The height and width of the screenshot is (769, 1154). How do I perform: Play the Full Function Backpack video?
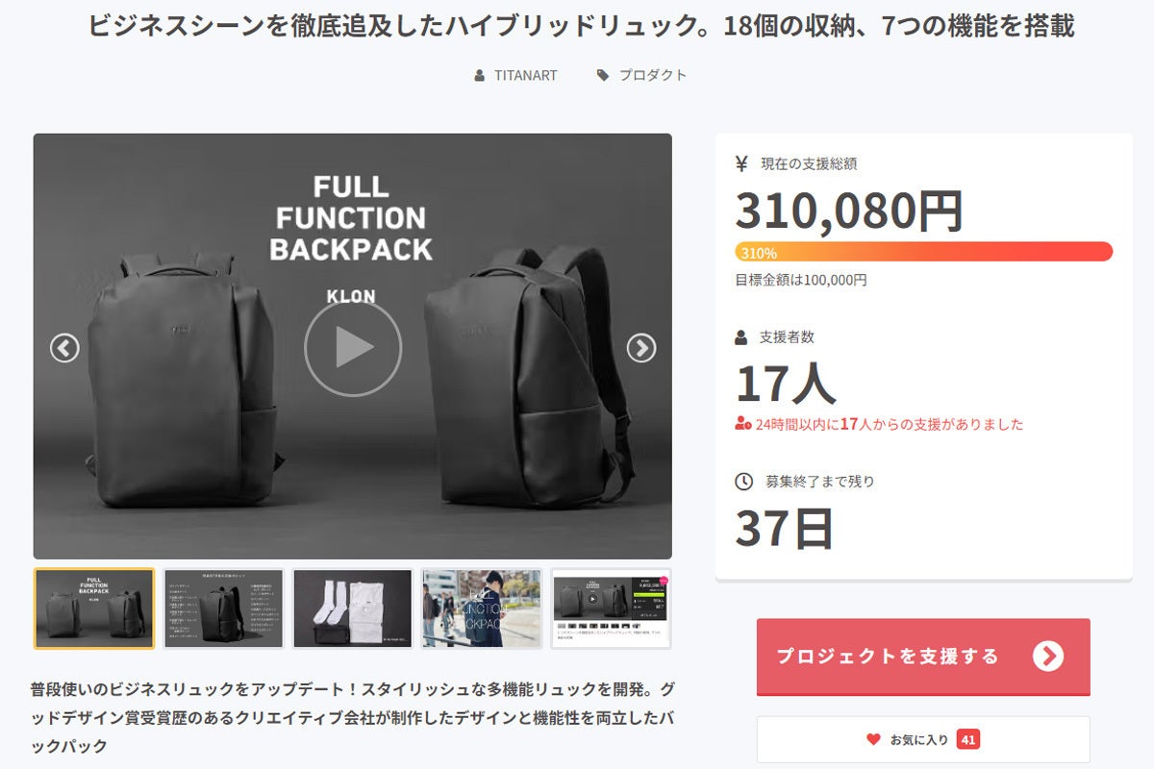pos(353,348)
